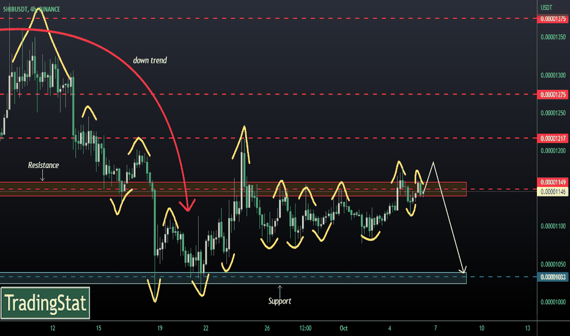The image size is (570, 336).
Task: Click the 12:00 time axis label
Action: (305, 329)
